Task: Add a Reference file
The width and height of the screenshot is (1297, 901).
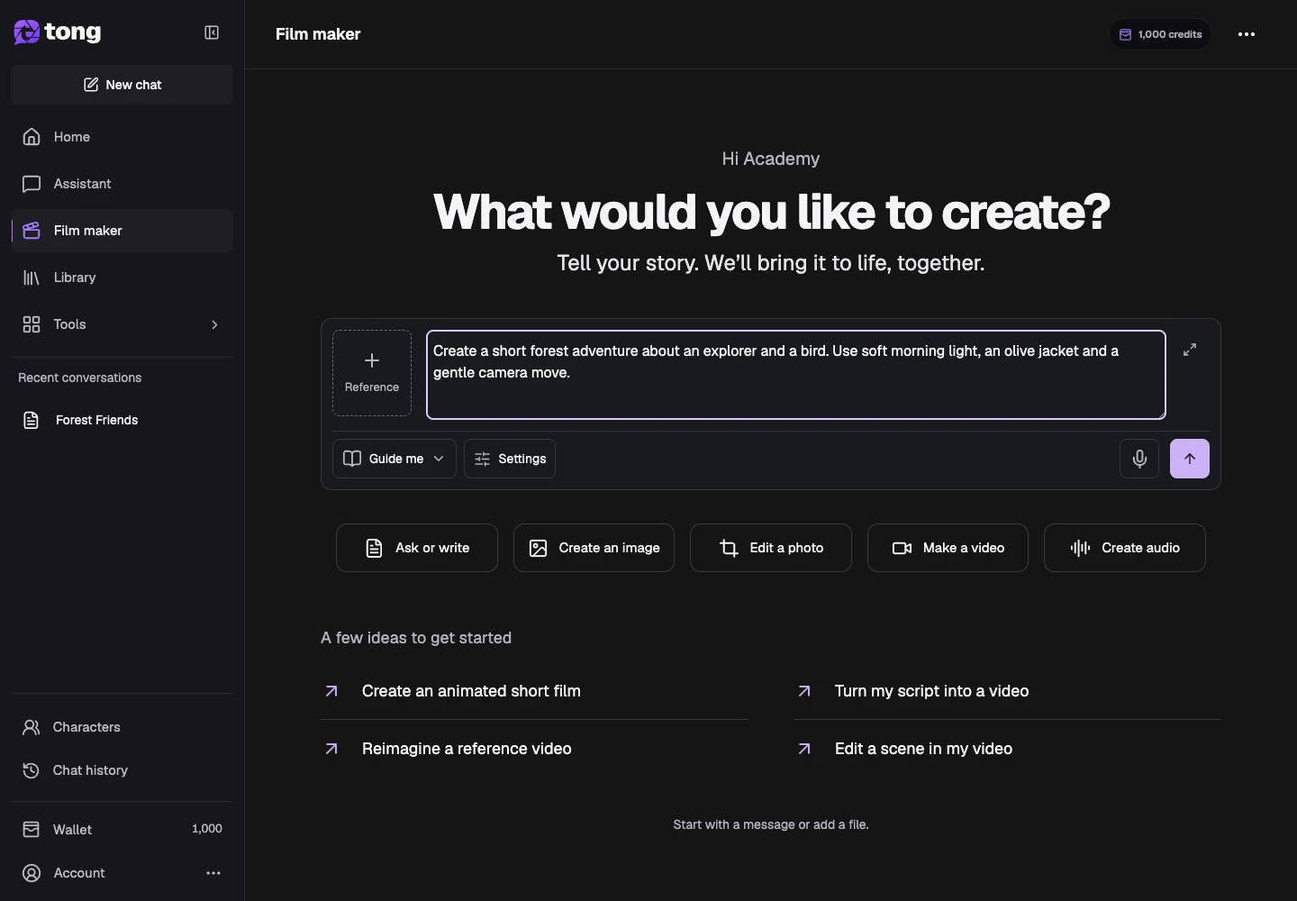Action: (372, 373)
